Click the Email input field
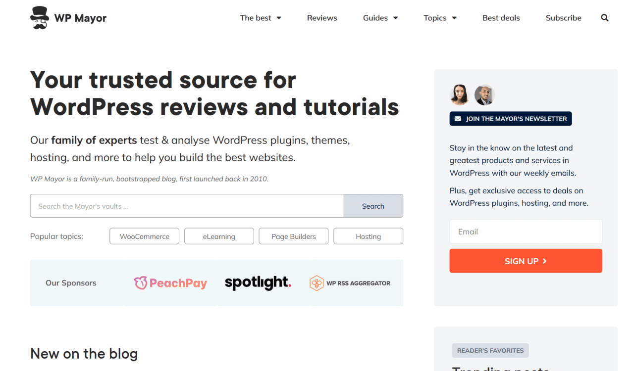The image size is (634, 371). 526,232
